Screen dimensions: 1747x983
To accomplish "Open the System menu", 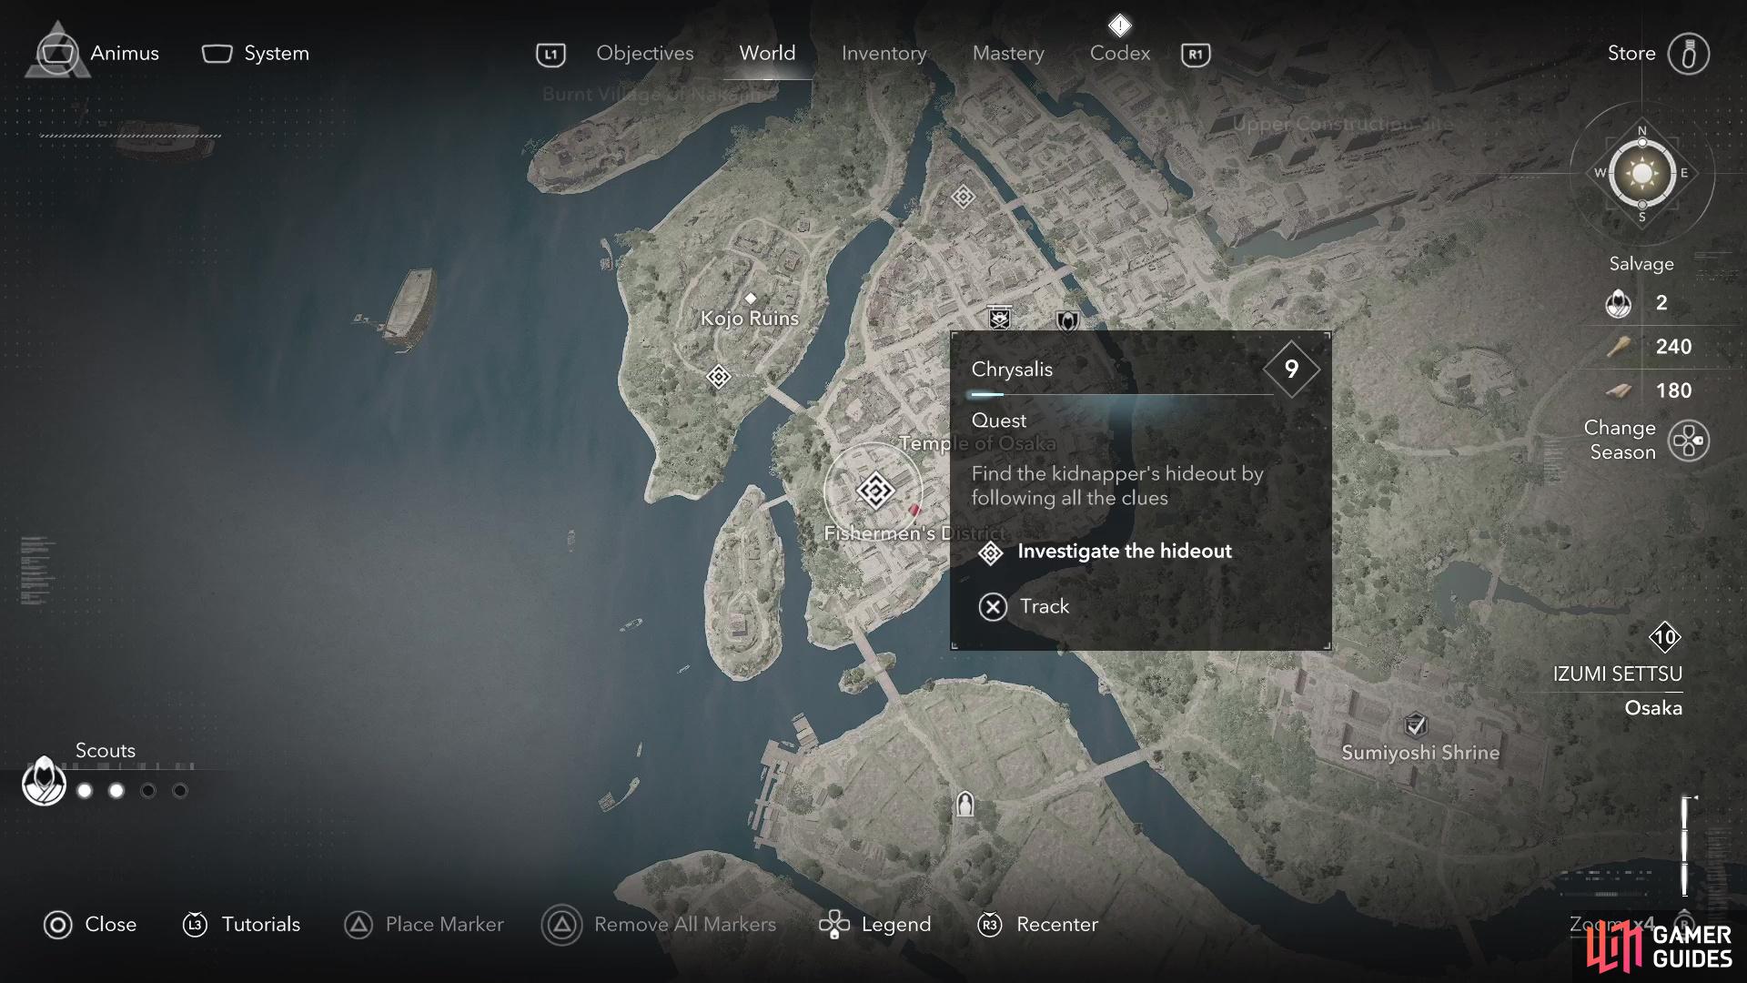I will pos(256,54).
